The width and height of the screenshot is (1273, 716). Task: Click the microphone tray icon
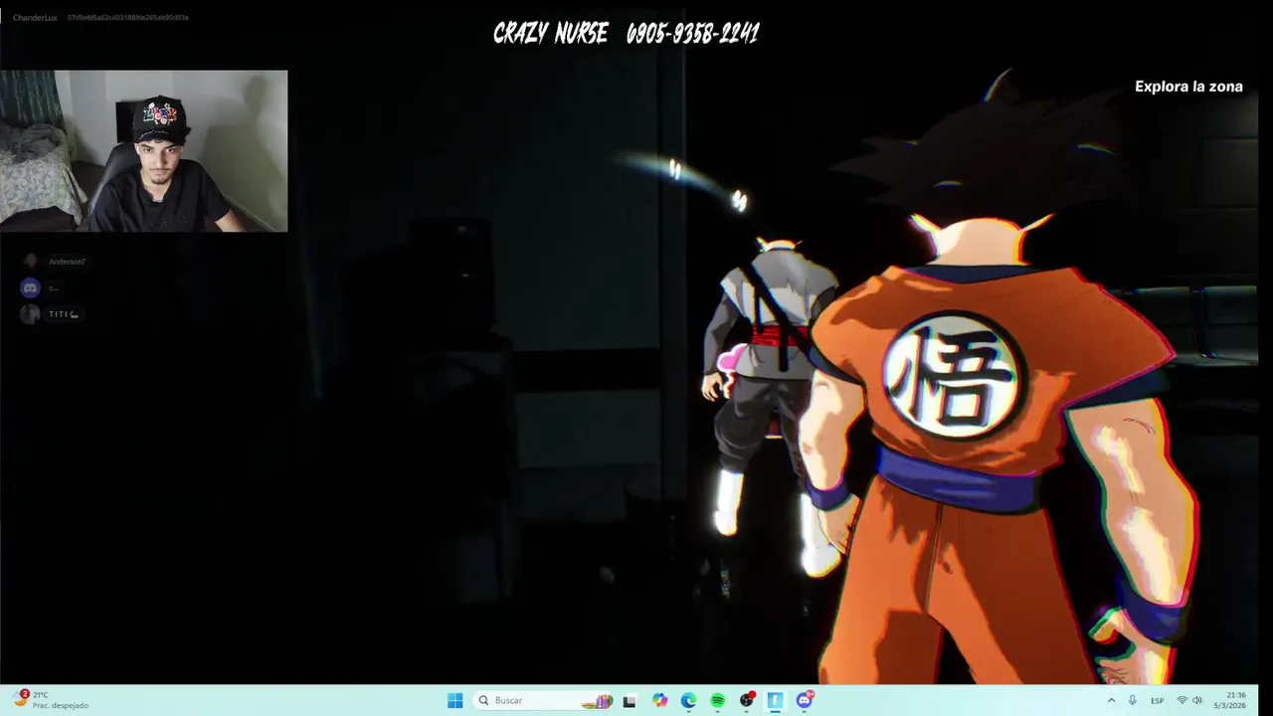point(1132,700)
